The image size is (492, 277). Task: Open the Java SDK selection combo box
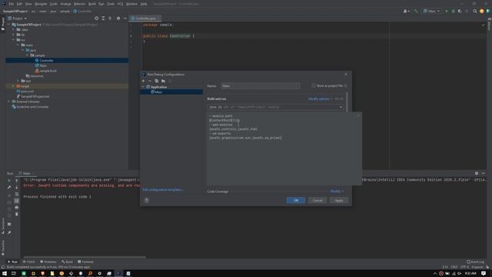[275, 107]
